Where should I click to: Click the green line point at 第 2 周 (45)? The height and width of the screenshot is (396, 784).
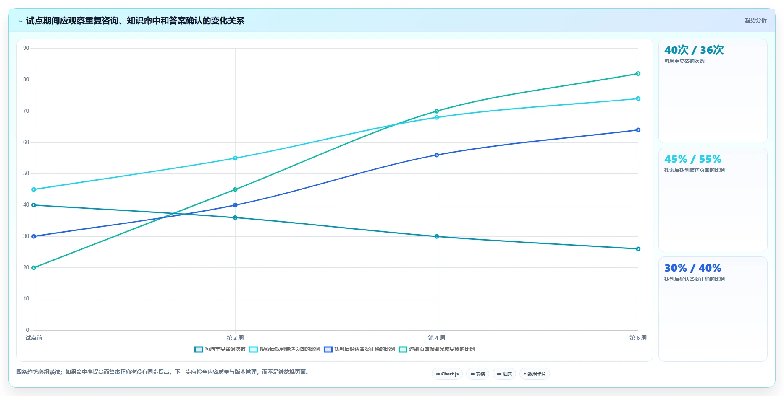(235, 189)
